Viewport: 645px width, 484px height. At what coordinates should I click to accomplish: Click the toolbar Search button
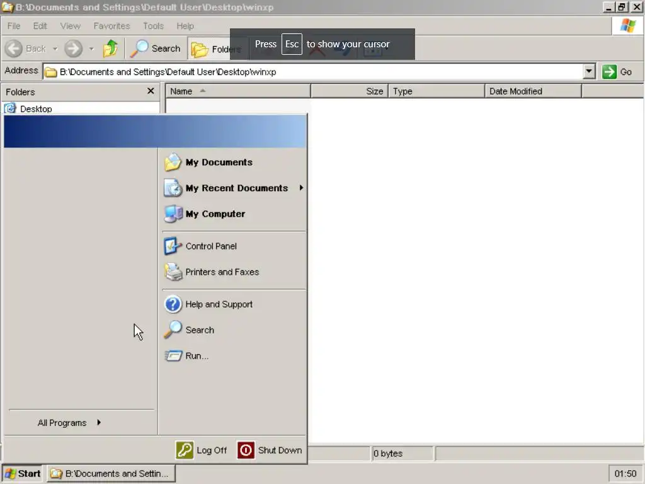[156, 49]
